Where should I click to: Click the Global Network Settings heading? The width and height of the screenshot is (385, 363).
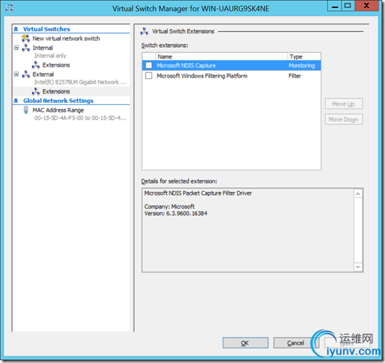(x=58, y=101)
